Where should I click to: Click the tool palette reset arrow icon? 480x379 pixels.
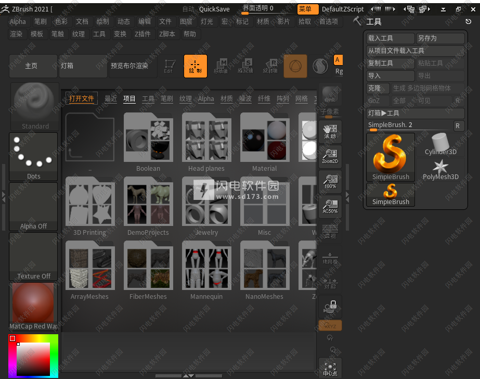[468, 21]
